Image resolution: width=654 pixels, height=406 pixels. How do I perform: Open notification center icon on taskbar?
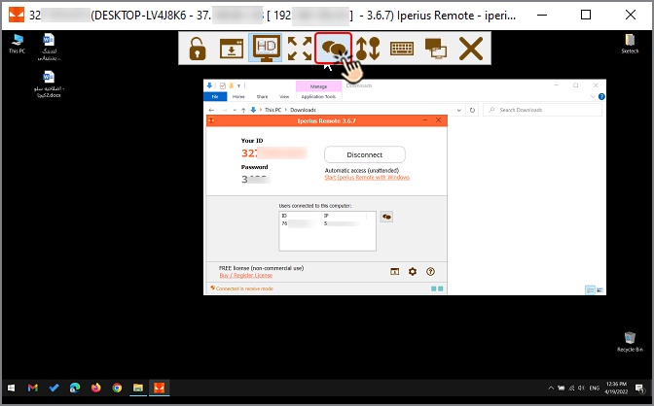[x=639, y=388]
